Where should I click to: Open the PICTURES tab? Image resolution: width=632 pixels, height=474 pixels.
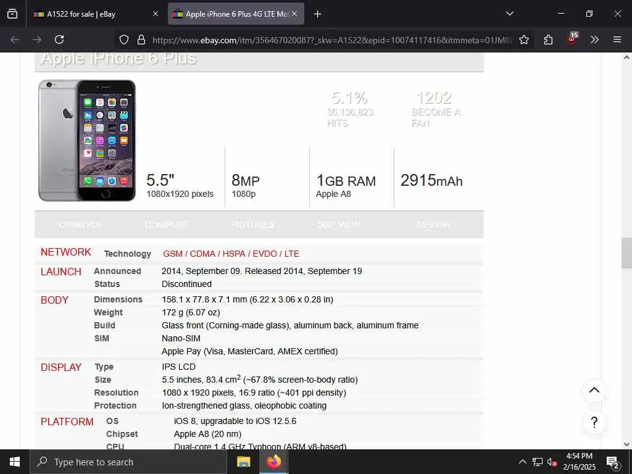coord(252,225)
